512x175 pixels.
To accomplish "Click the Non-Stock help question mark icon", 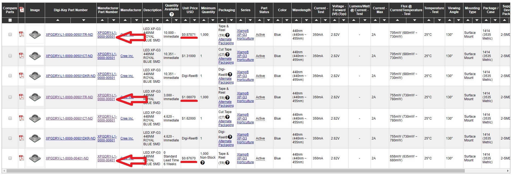I will tap(203, 163).
